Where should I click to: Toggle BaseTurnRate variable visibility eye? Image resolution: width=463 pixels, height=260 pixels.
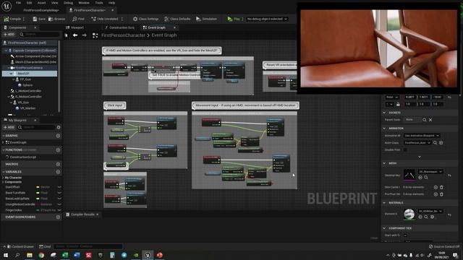[59, 193]
